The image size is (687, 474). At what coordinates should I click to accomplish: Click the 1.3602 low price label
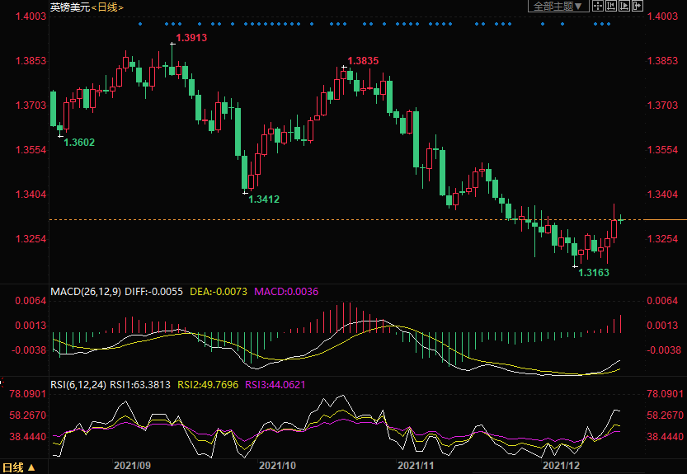click(79, 143)
